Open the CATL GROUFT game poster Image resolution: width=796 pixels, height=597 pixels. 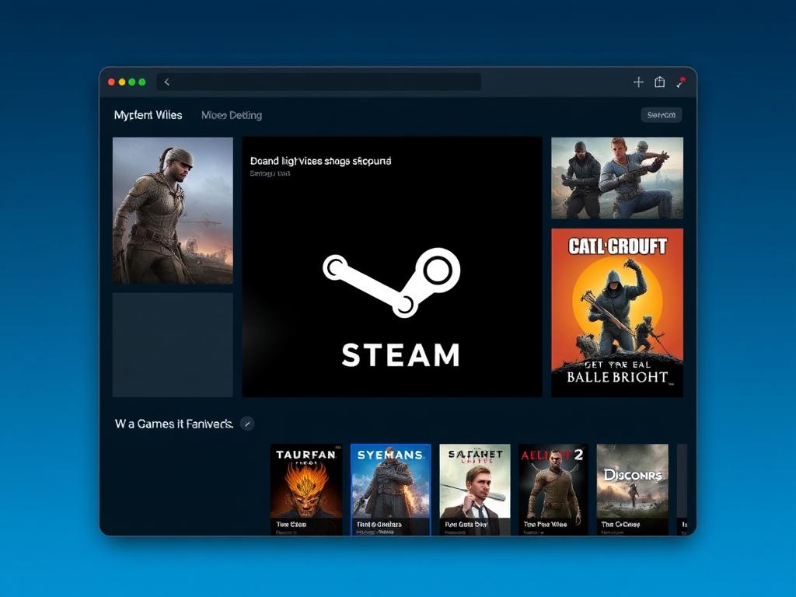point(617,312)
